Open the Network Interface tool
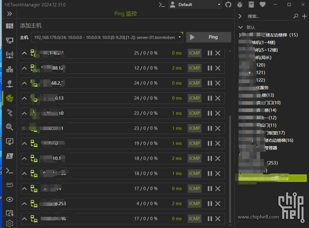 [x=9, y=40]
